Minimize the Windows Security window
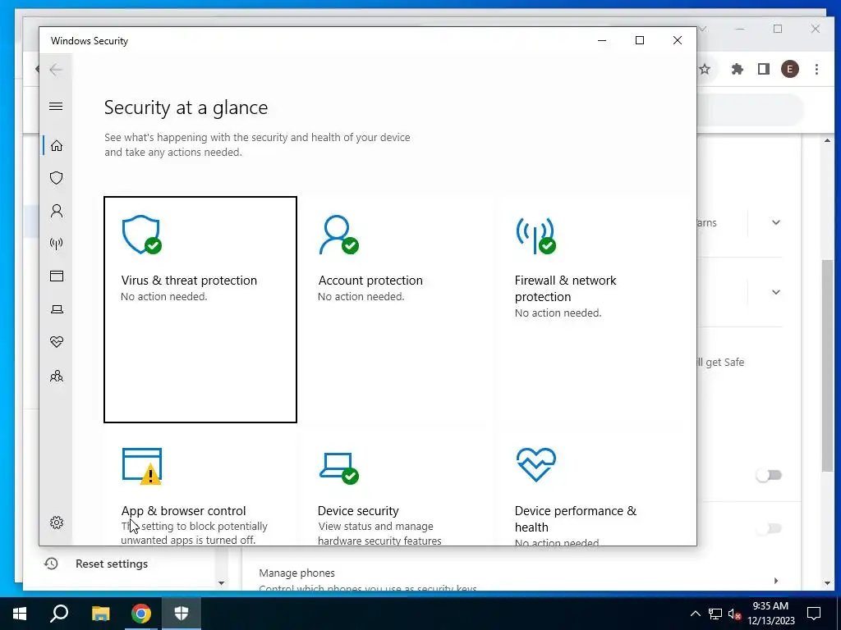The height and width of the screenshot is (630, 841). (x=602, y=41)
